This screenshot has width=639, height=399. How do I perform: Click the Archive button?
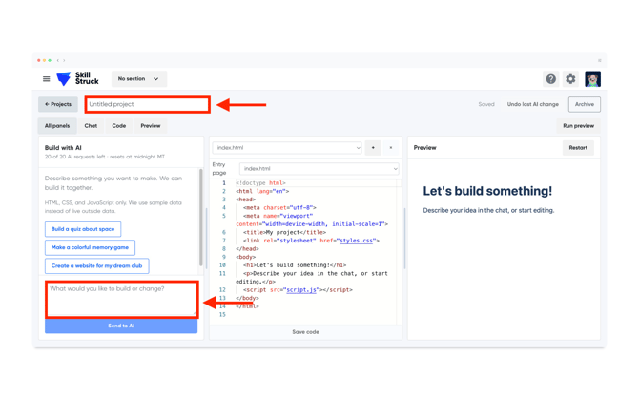click(x=585, y=104)
